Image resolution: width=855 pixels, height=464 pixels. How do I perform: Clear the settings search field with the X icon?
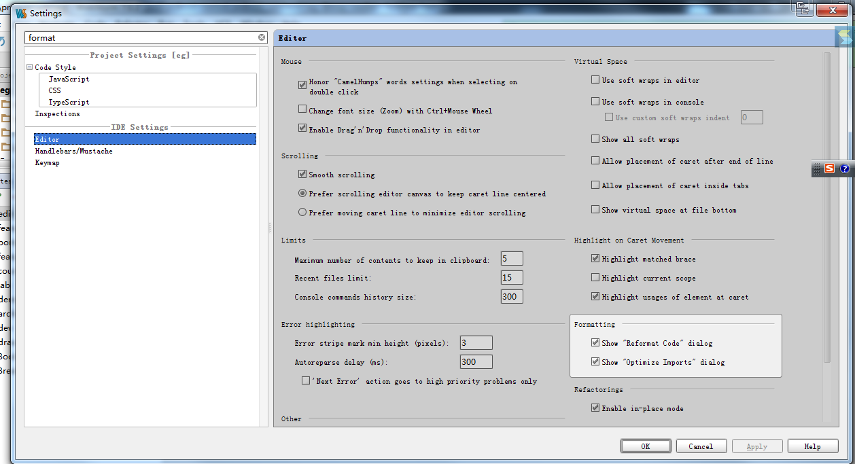click(262, 38)
